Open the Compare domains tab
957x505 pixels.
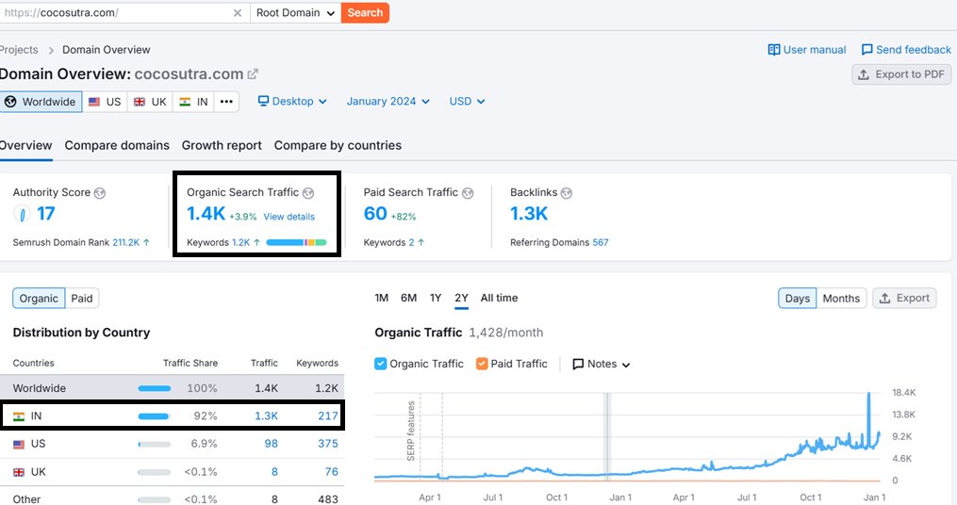click(x=117, y=145)
